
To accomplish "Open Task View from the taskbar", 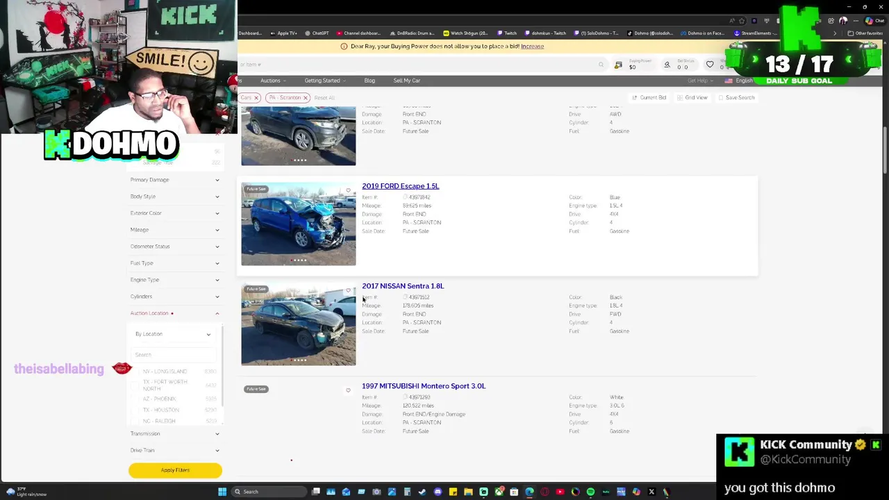I will point(316,492).
